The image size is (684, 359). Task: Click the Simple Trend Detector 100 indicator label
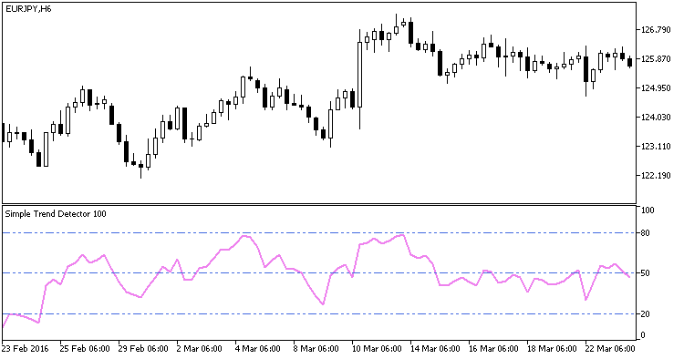pyautogui.click(x=56, y=214)
